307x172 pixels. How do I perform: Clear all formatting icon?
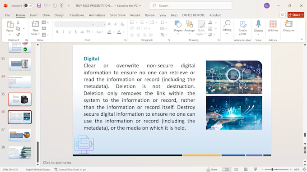coord(122,24)
